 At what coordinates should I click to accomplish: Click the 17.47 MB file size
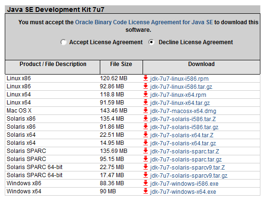click(x=112, y=175)
